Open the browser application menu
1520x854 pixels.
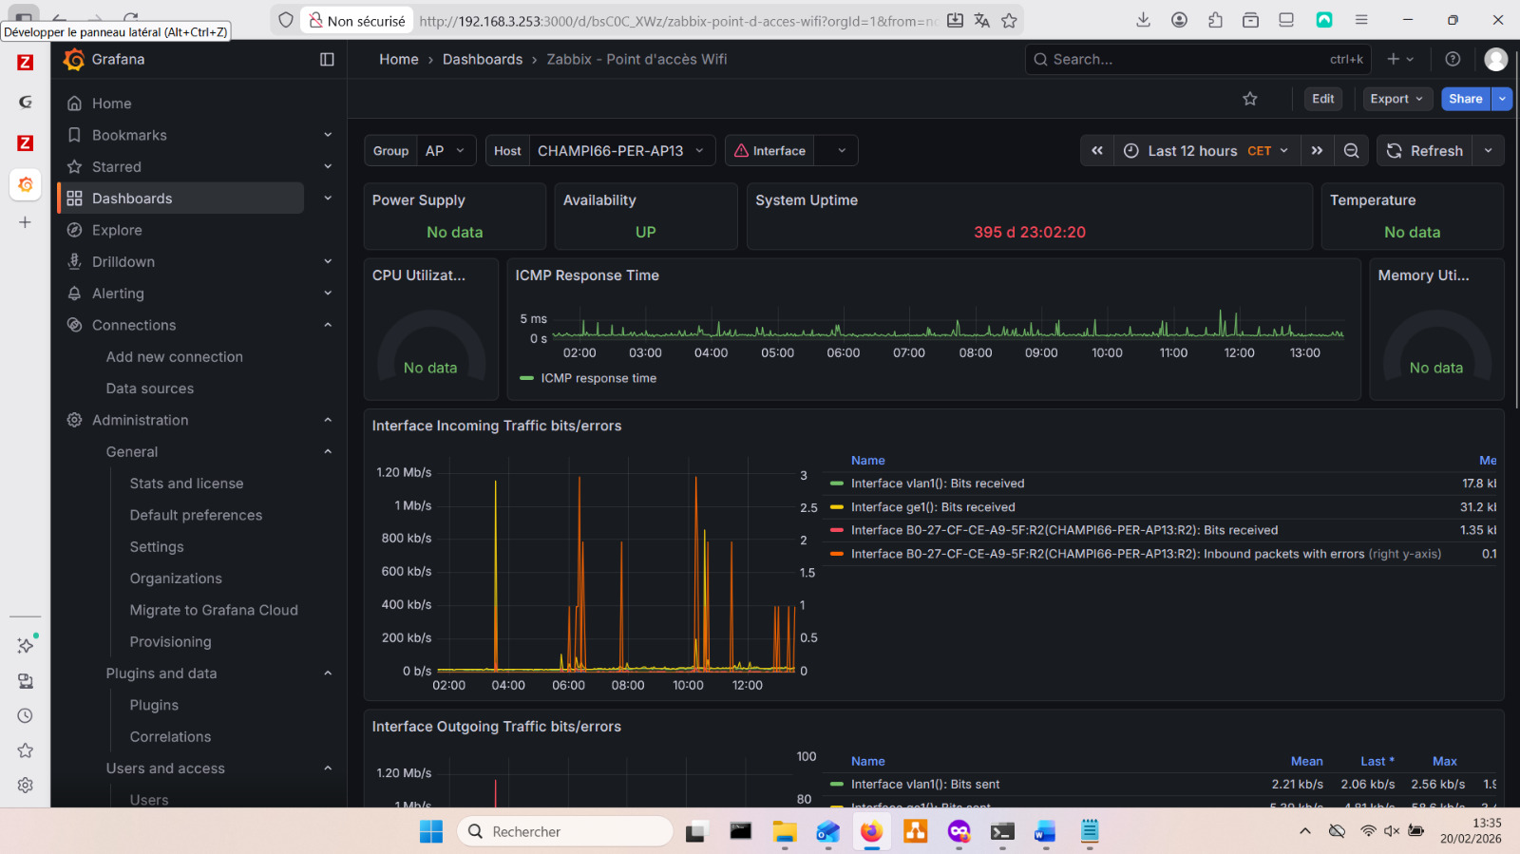(x=1361, y=20)
